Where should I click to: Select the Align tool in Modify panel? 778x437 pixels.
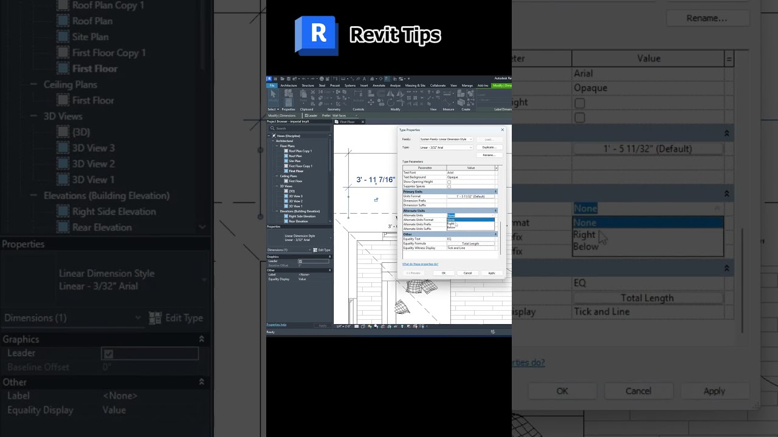click(371, 93)
